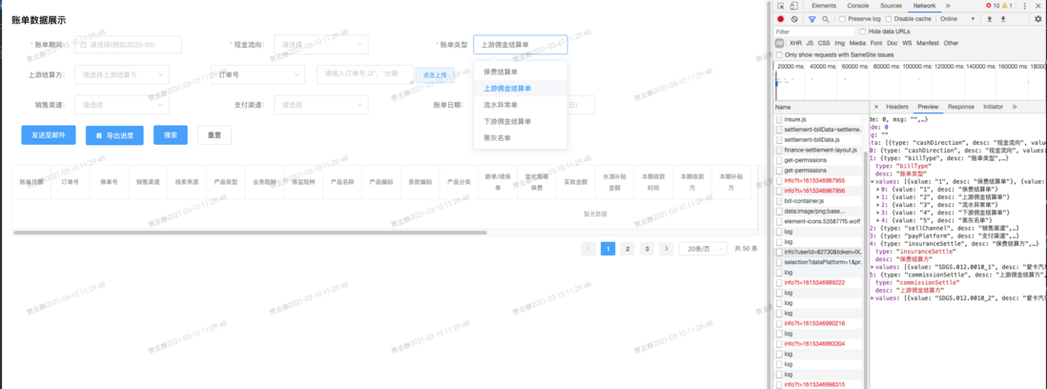Viewport: 1047px width, 389px height.
Task: Open the 销售渠道 dropdown
Action: (121, 105)
